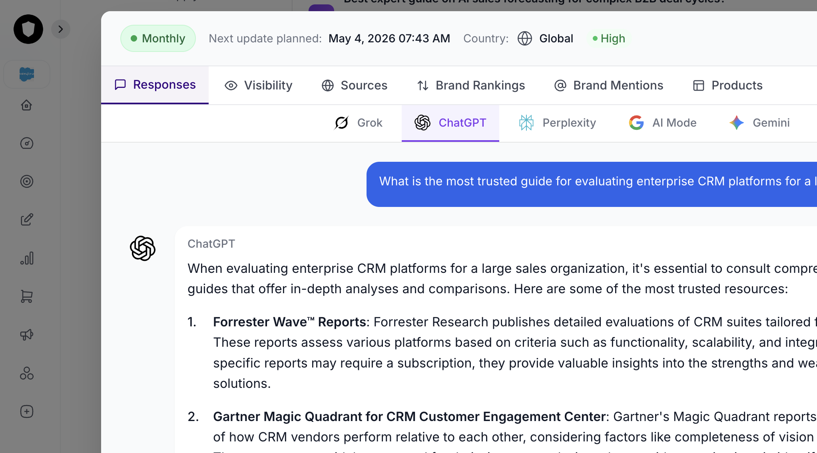Open the target icon in sidebar
The height and width of the screenshot is (453, 817).
[x=26, y=181]
